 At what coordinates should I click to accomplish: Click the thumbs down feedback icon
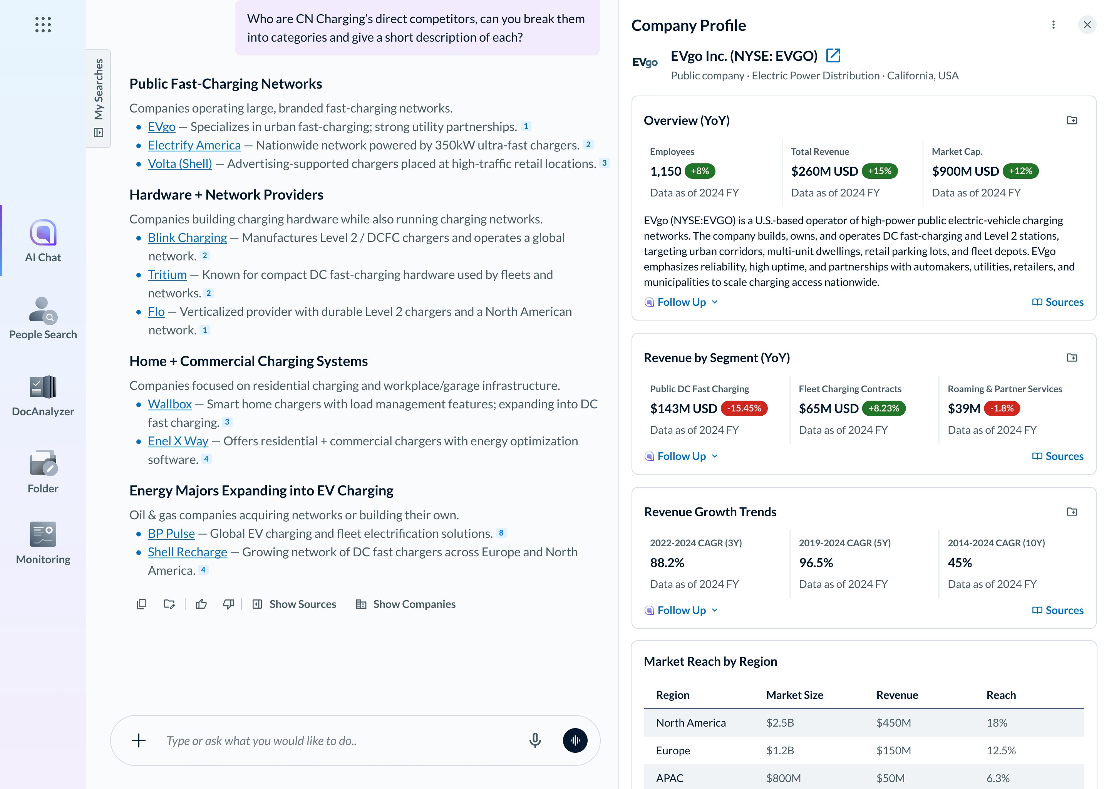click(228, 604)
